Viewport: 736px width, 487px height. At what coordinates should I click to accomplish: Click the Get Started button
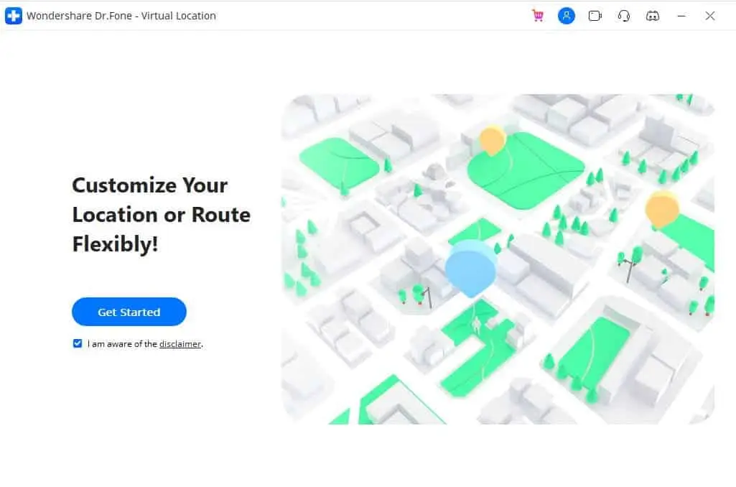129,312
